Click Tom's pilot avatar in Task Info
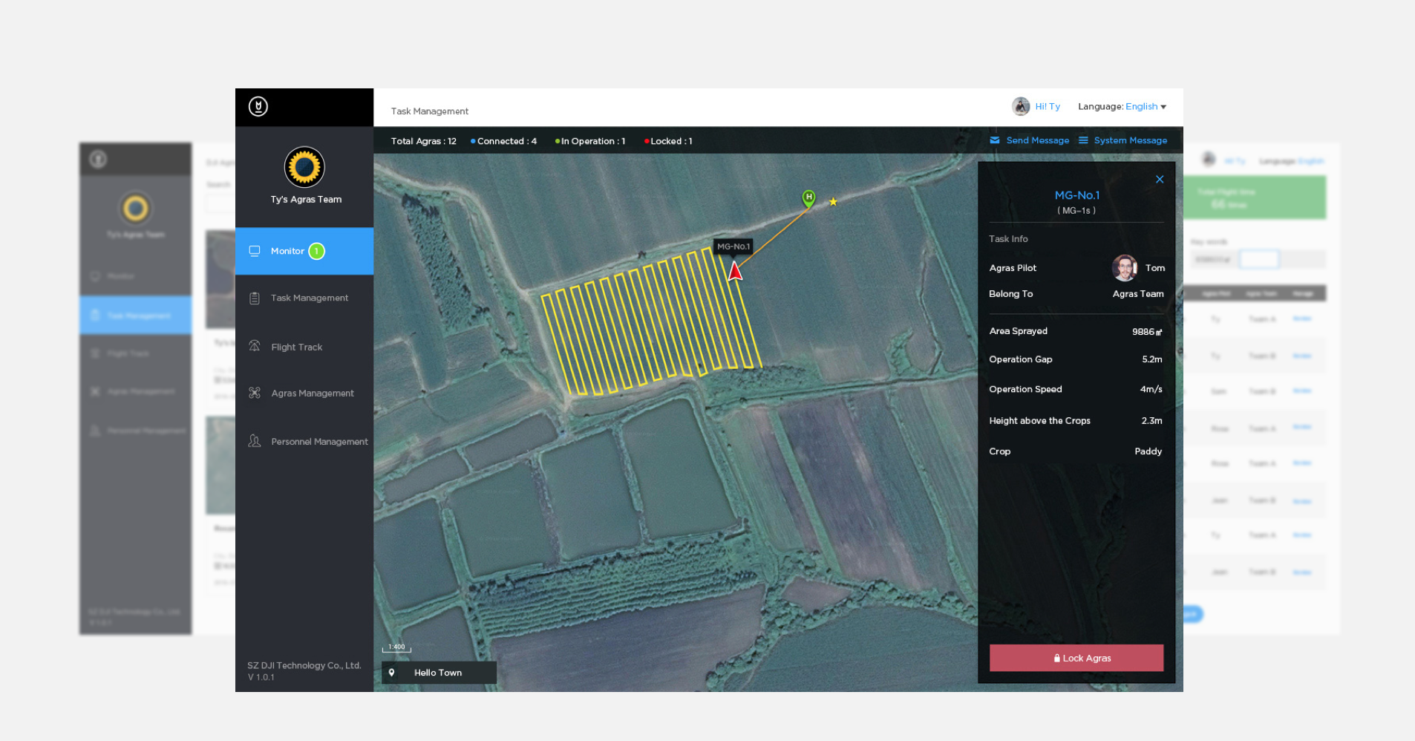The width and height of the screenshot is (1415, 741). 1124,268
